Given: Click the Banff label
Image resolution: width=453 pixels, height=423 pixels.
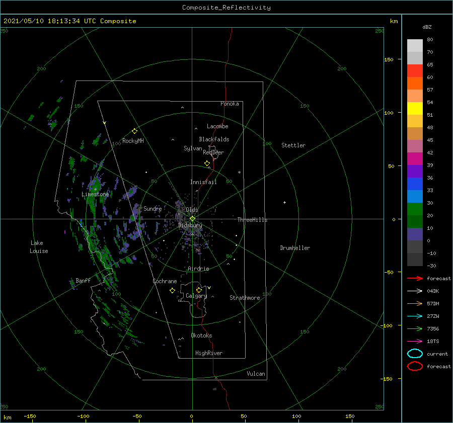Looking at the screenshot, I should 83,280.
